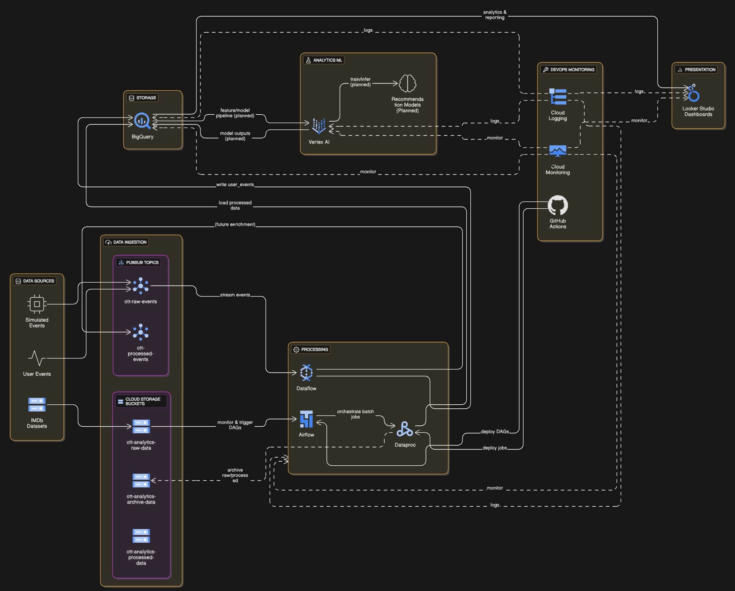Switch to the ANALYTICS ML panel label
735x591 pixels.
pyautogui.click(x=324, y=60)
